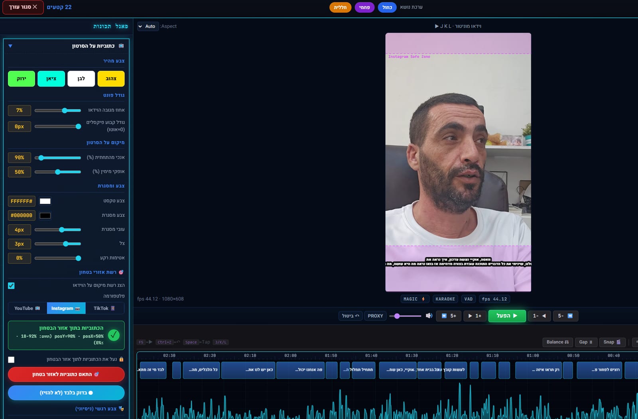This screenshot has height=419, width=638.
Task: Adjust the fixed pixel size slider
Action: (x=58, y=126)
